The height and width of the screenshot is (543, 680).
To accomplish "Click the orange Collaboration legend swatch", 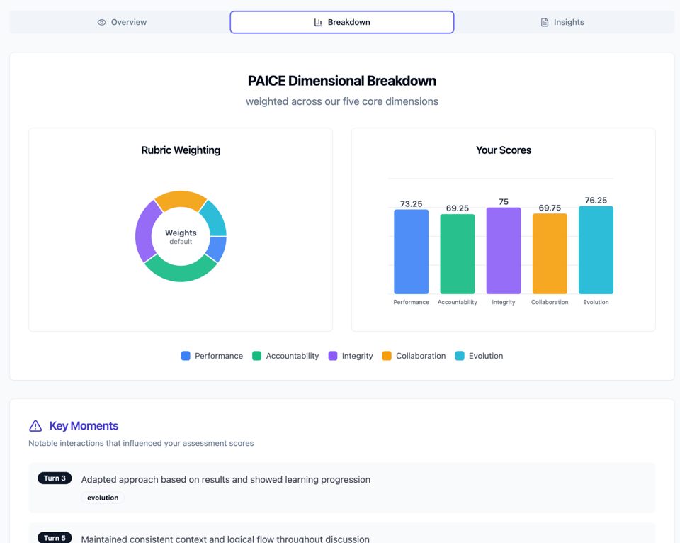I will click(x=387, y=356).
